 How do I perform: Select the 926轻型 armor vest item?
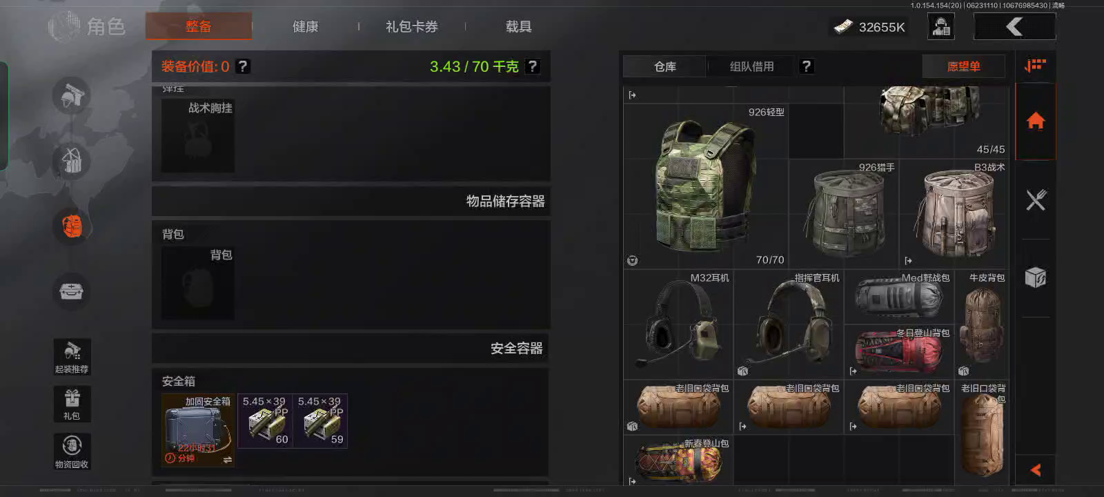click(x=706, y=186)
